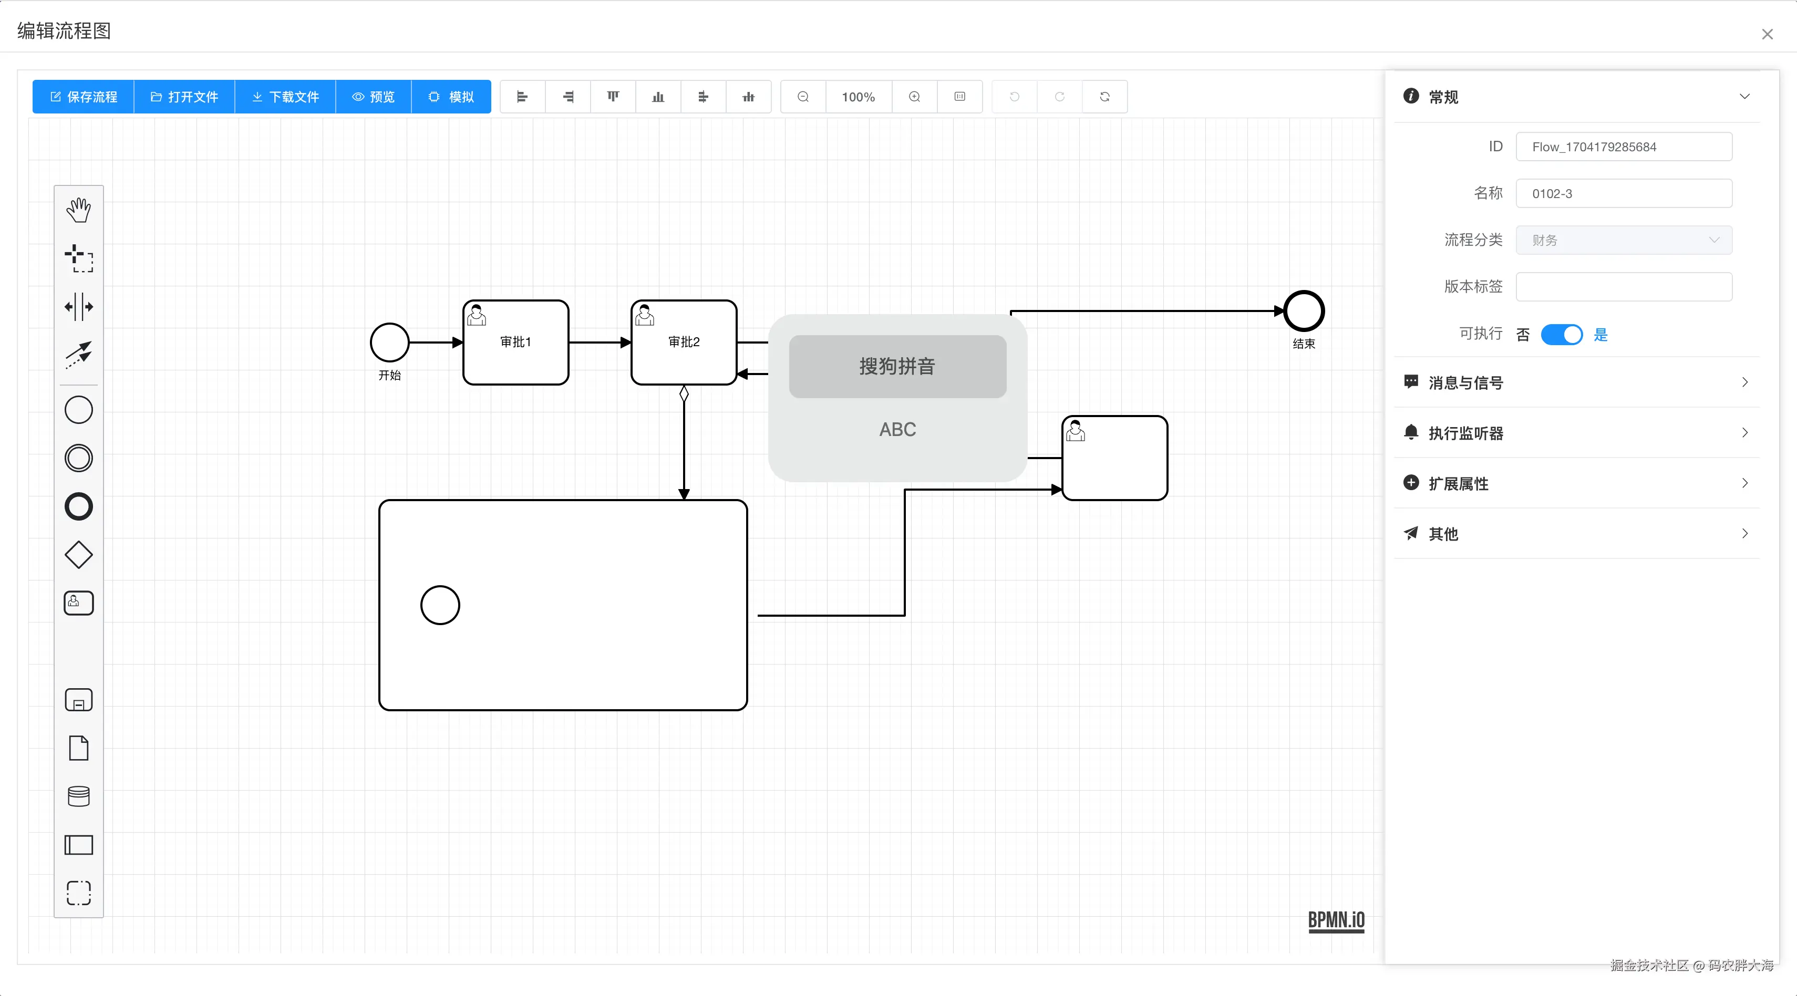
Task: Pick the gateway diamond shape
Action: pos(78,555)
